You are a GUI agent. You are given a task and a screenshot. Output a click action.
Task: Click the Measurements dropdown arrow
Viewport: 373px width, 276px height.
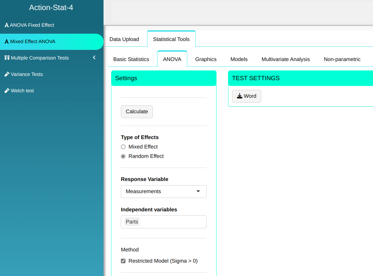click(198, 192)
